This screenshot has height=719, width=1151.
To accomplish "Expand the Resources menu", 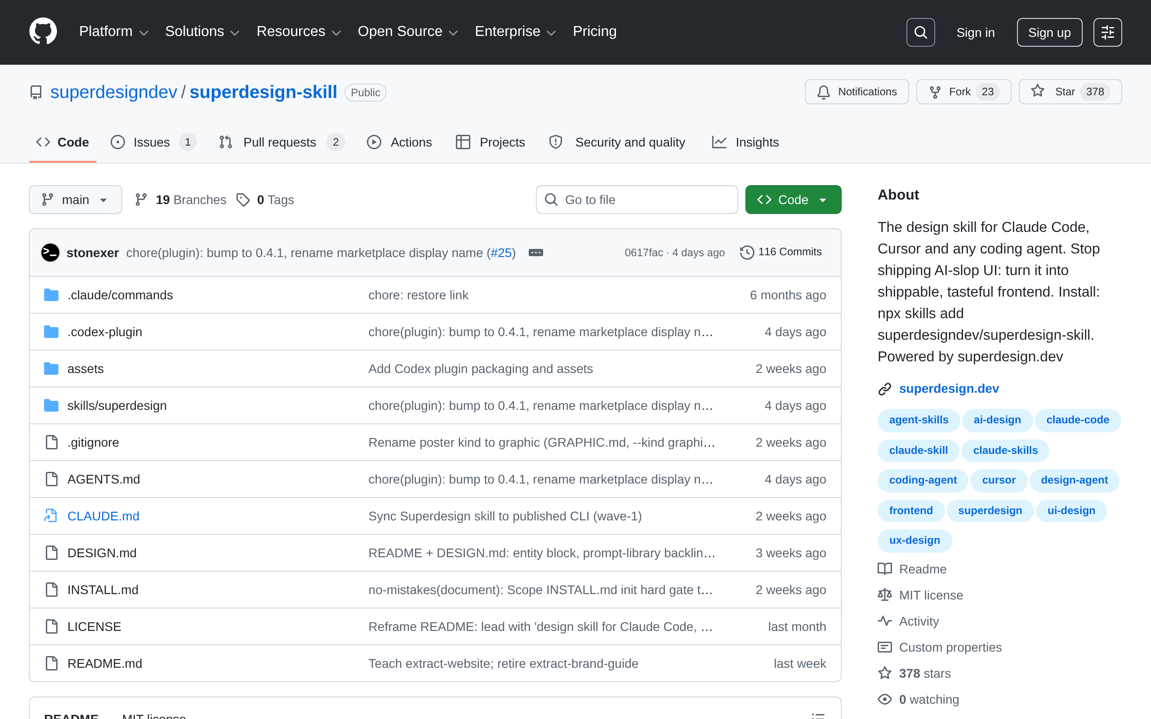I will pyautogui.click(x=299, y=31).
